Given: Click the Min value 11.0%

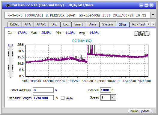Looking at the screenshot, I should tap(70, 33).
